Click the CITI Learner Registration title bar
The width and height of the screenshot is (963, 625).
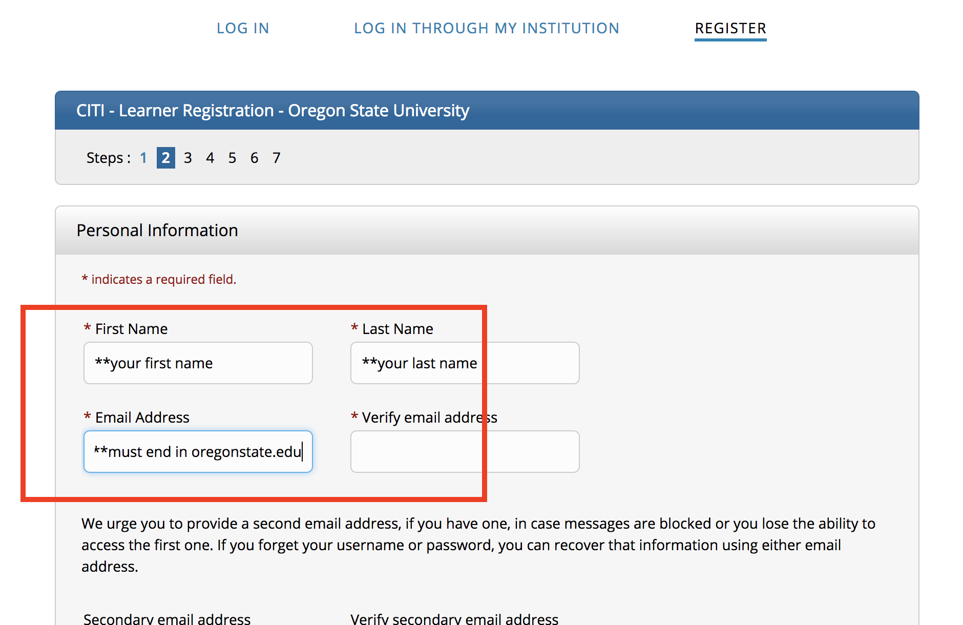click(273, 111)
